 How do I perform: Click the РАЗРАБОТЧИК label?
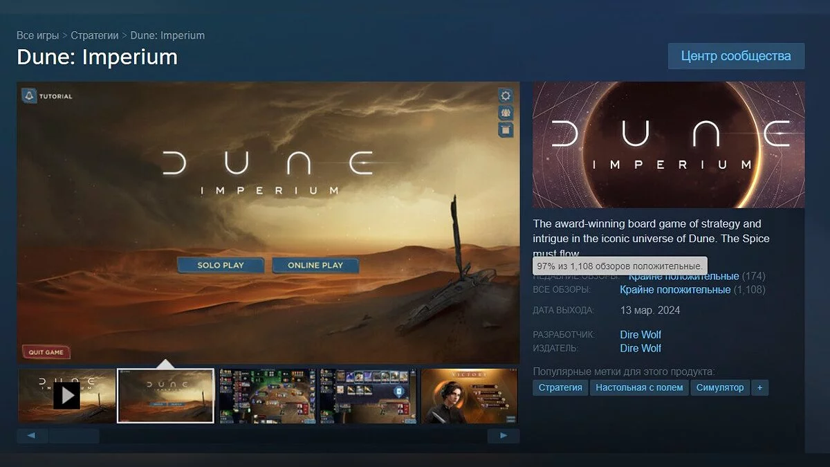[x=562, y=335]
